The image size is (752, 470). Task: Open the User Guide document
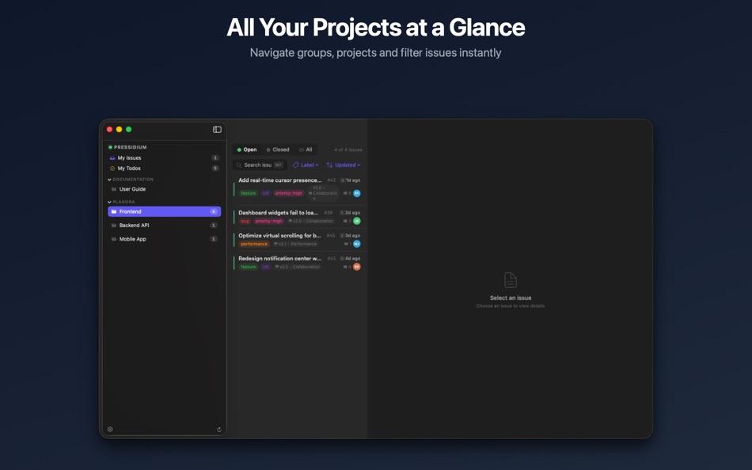pos(131,189)
